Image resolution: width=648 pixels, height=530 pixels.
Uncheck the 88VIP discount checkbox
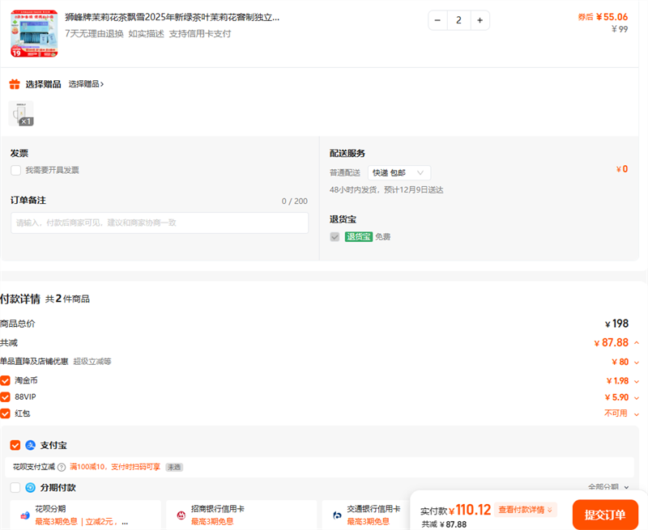6,397
